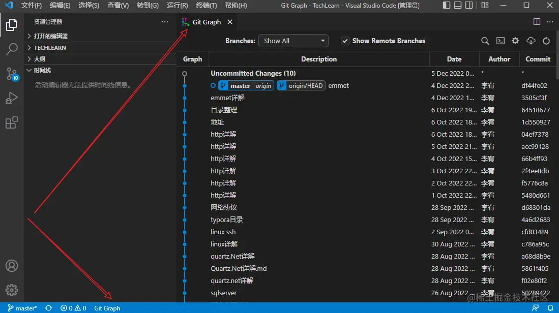The width and height of the screenshot is (559, 313).
Task: Select the 地址 commit row
Action: pyautogui.click(x=367, y=122)
